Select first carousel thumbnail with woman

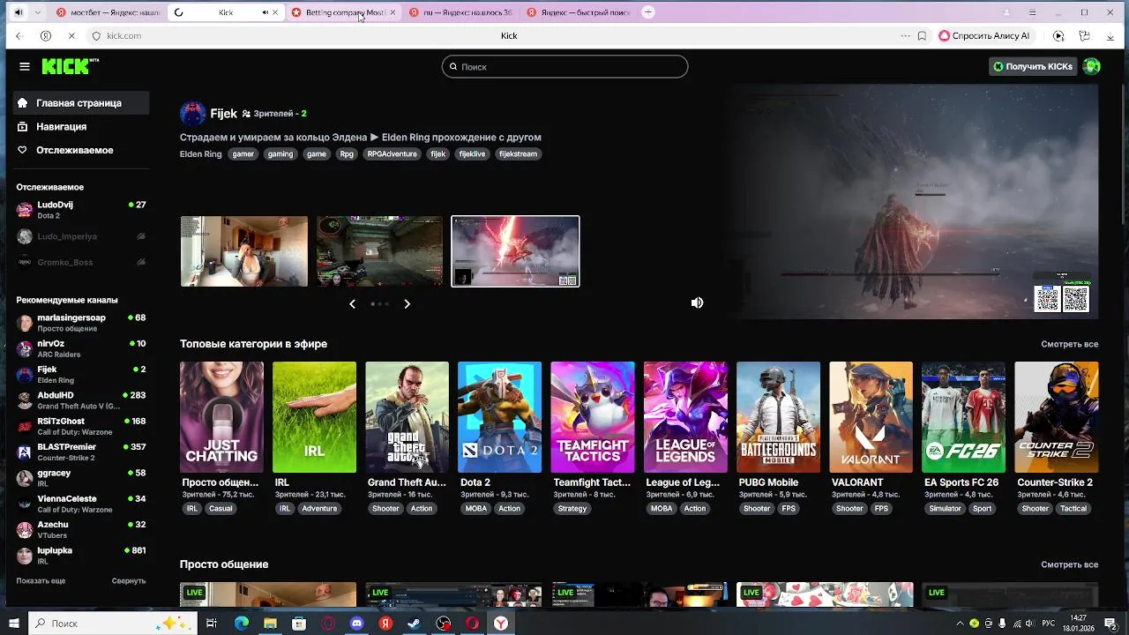click(x=244, y=251)
